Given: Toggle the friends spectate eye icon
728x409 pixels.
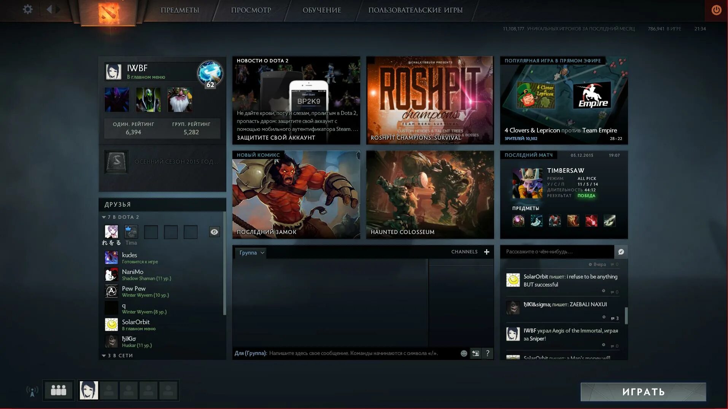Looking at the screenshot, I should (214, 232).
